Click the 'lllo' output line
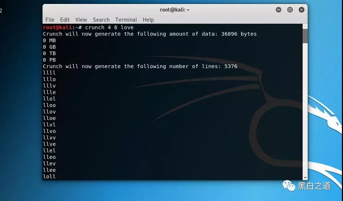Screen dimensions: 343x201 (49, 79)
